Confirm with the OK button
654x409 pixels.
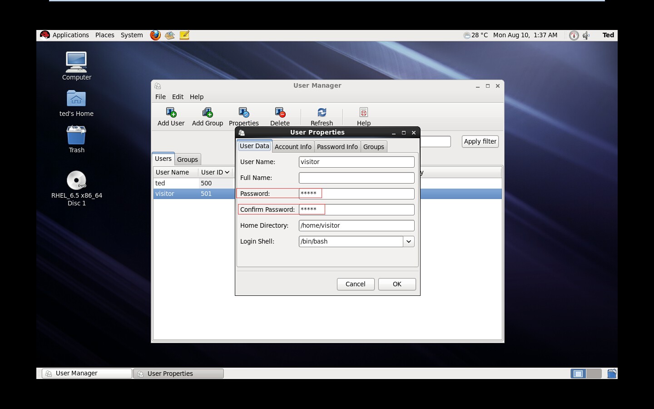pyautogui.click(x=397, y=284)
